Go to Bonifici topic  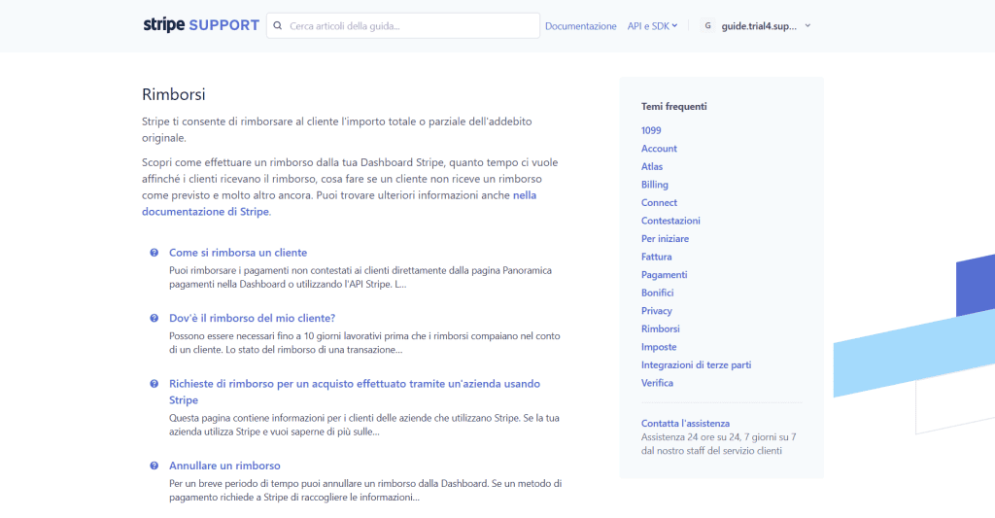click(x=658, y=293)
